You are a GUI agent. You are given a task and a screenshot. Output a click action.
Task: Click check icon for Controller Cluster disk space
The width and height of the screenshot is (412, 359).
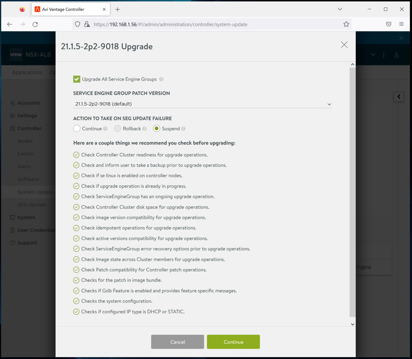[76, 207]
